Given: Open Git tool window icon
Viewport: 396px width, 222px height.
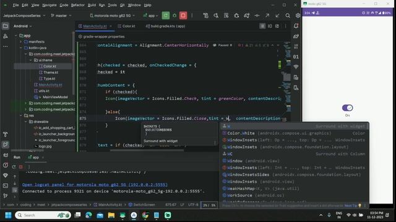Looking at the screenshot, I should point(6,196).
